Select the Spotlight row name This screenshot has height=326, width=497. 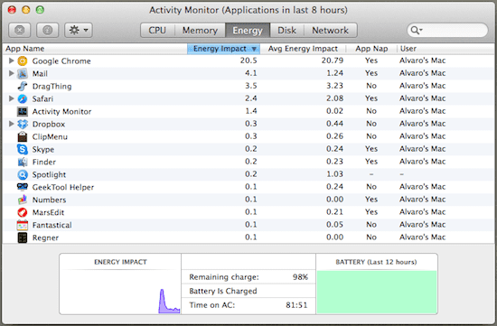(x=49, y=174)
